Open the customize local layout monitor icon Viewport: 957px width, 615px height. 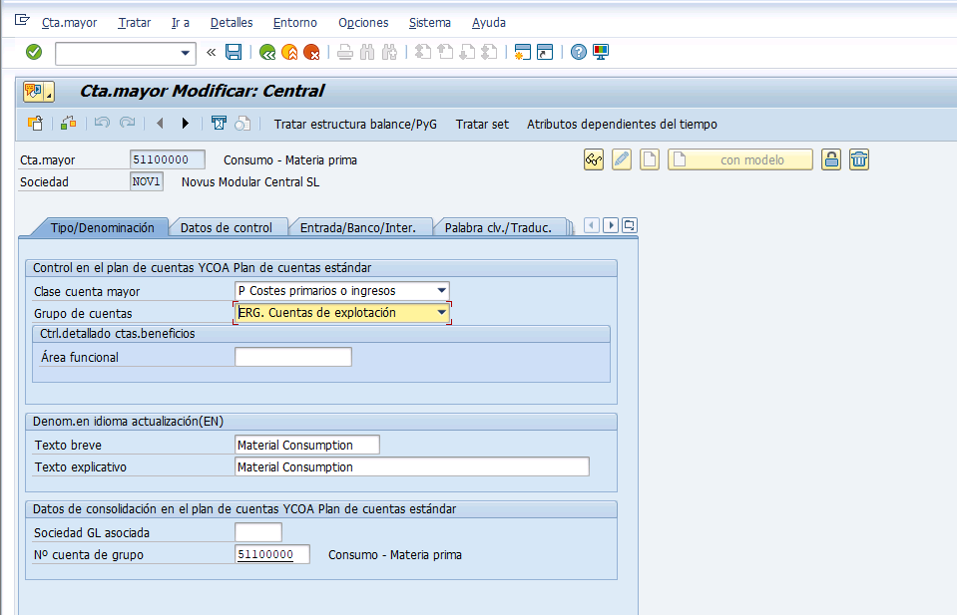point(601,53)
